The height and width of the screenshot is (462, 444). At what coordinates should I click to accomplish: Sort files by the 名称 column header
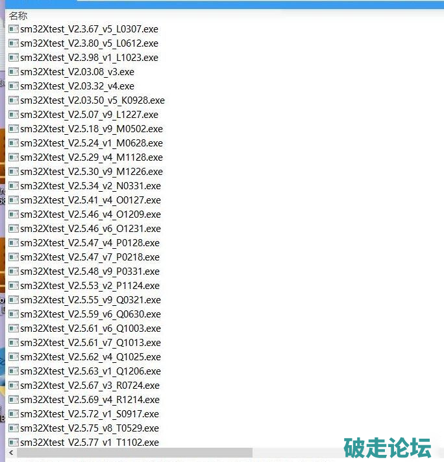[x=18, y=16]
